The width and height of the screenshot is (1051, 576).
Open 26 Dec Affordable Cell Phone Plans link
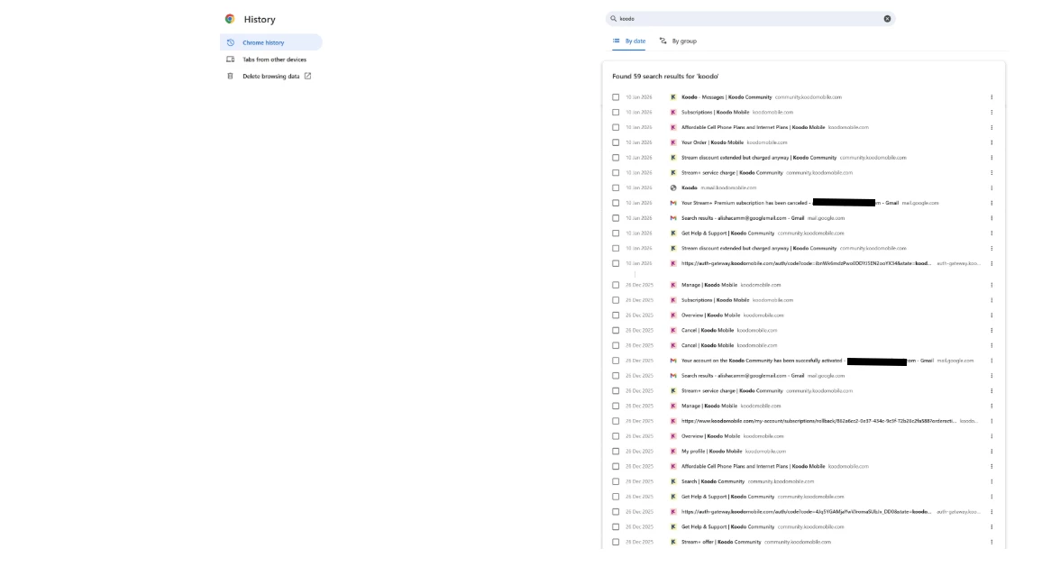tap(753, 467)
